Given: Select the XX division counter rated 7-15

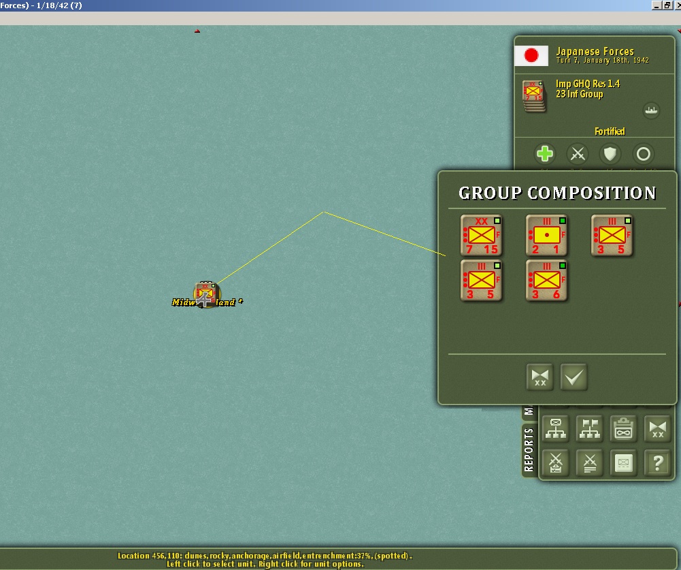Looking at the screenshot, I should click(x=481, y=235).
